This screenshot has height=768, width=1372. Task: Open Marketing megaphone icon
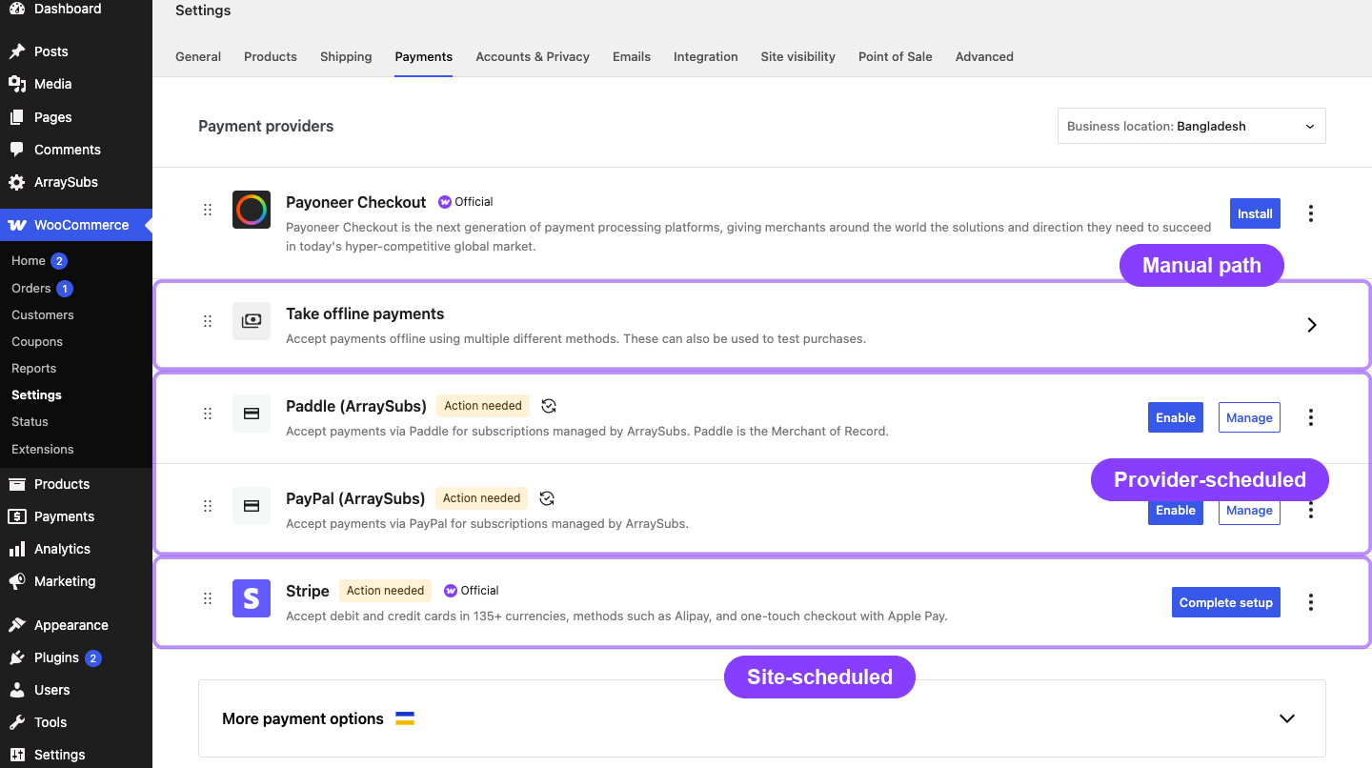(x=16, y=581)
